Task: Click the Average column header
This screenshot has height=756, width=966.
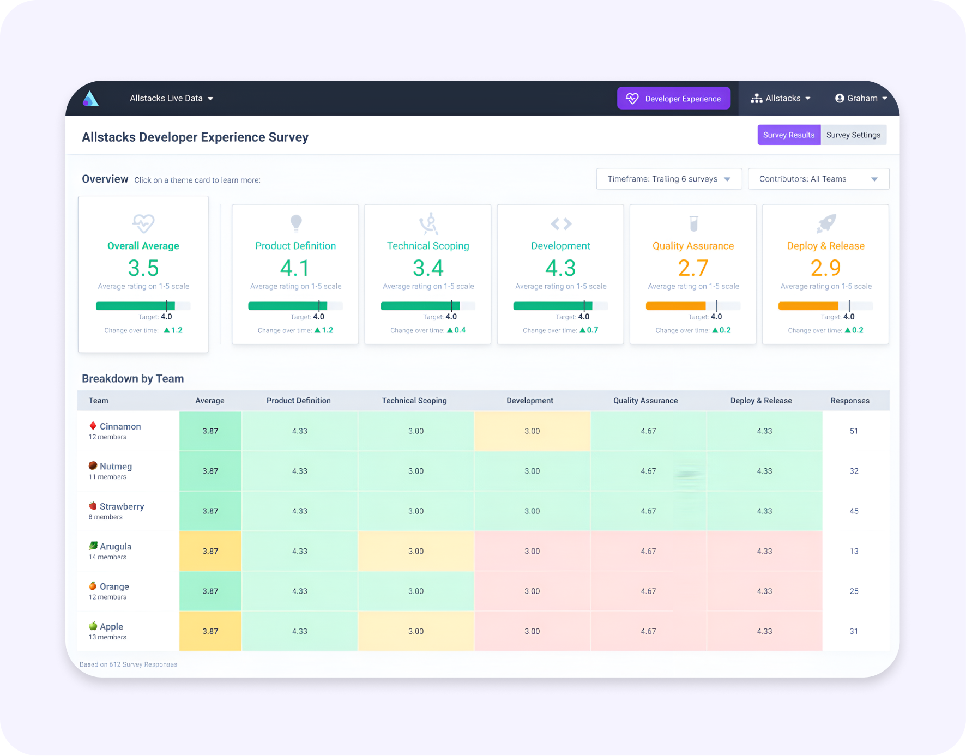Action: (x=210, y=401)
